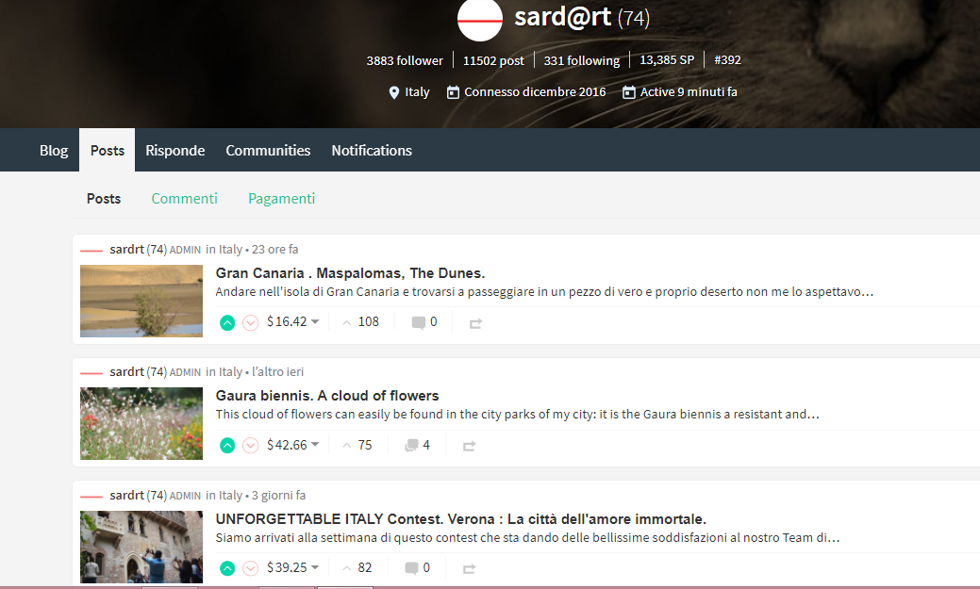This screenshot has height=589, width=980.
Task: Open the dunes thumbnail image
Action: tap(141, 301)
